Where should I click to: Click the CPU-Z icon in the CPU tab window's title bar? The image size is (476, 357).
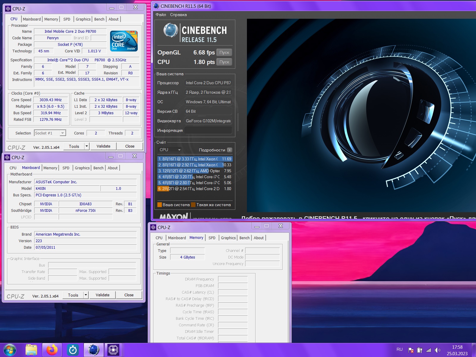[x=8, y=9]
